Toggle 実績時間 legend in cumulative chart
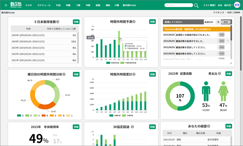 (x=115, y=115)
